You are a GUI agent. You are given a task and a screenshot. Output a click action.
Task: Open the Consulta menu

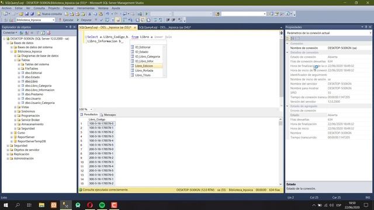[x=39, y=8]
